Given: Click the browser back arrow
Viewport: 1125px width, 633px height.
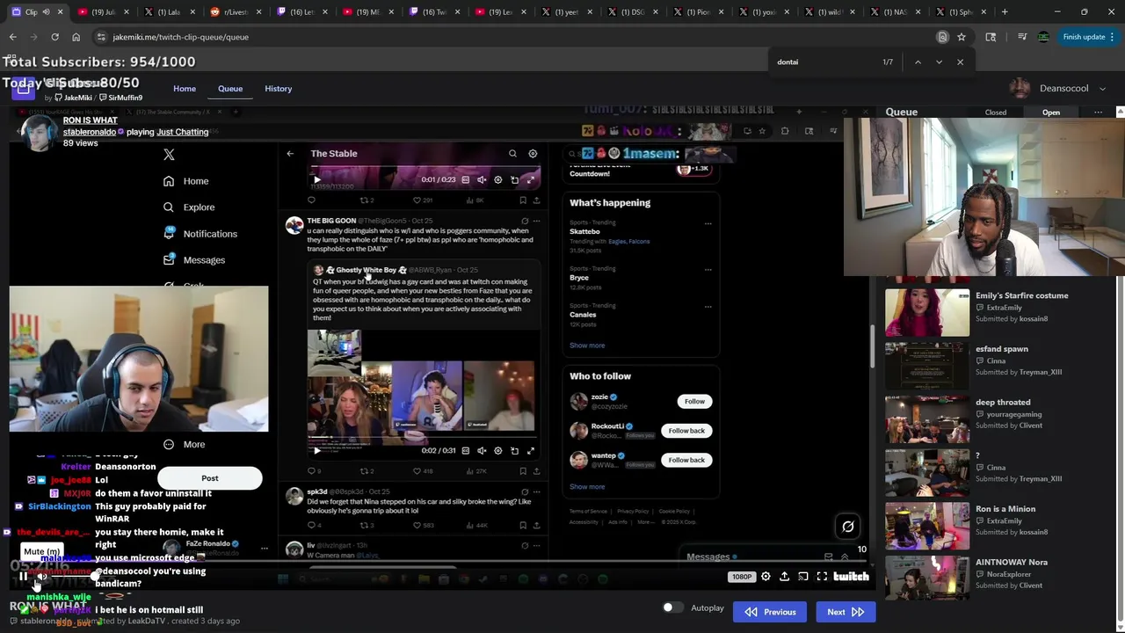Looking at the screenshot, I should tap(13, 37).
